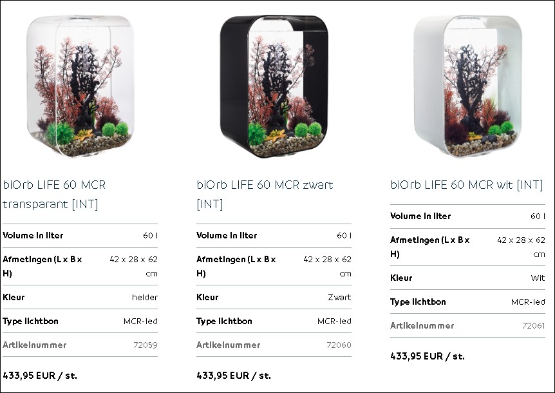Screen dimensions: 555x393
Task: Click the biOrb LIFE 60 MCR transparant title
Action: click(54, 195)
